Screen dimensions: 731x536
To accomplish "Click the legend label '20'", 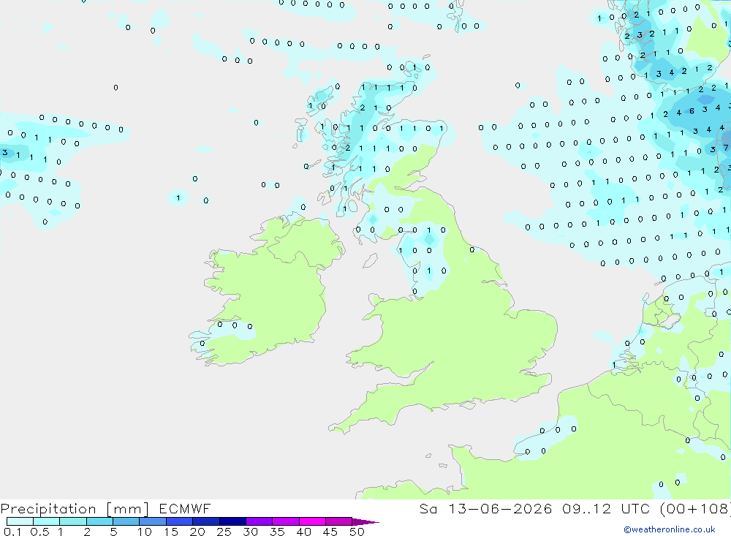I will tap(197, 532).
